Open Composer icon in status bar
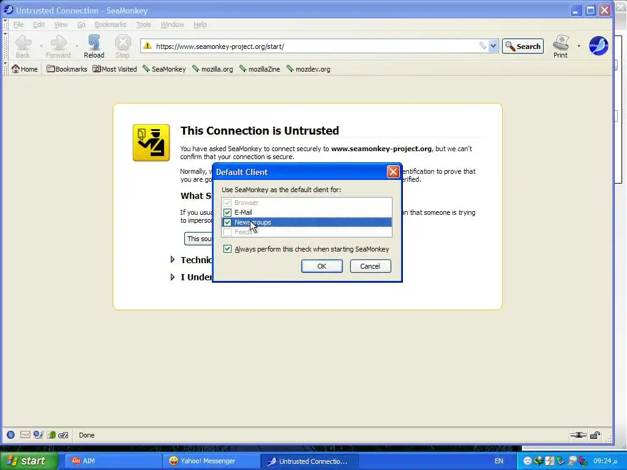 [x=39, y=435]
